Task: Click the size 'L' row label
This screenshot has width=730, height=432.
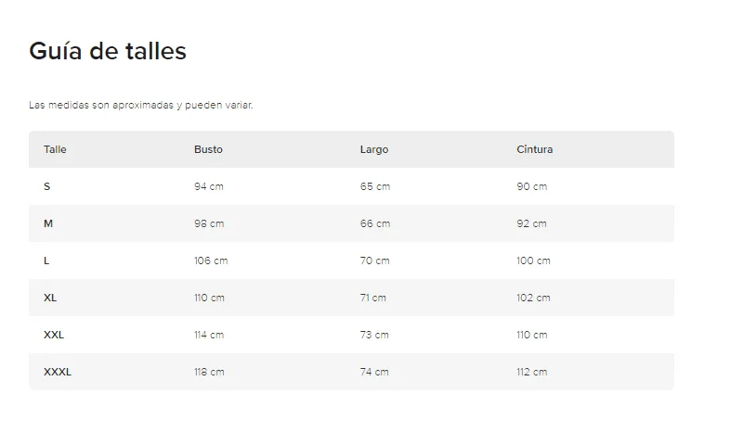Action: coord(46,260)
